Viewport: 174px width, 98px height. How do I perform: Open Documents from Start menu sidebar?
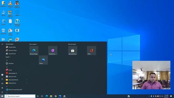tap(2, 79)
